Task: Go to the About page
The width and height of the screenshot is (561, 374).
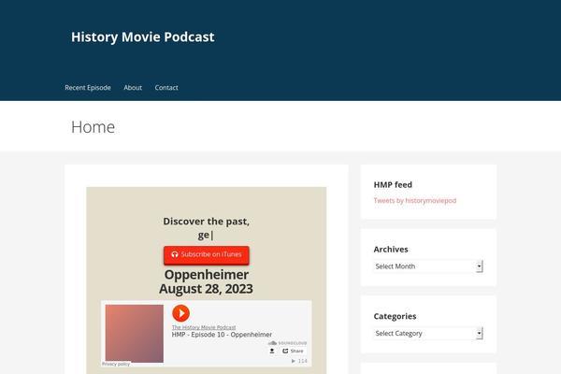Action: [x=133, y=88]
